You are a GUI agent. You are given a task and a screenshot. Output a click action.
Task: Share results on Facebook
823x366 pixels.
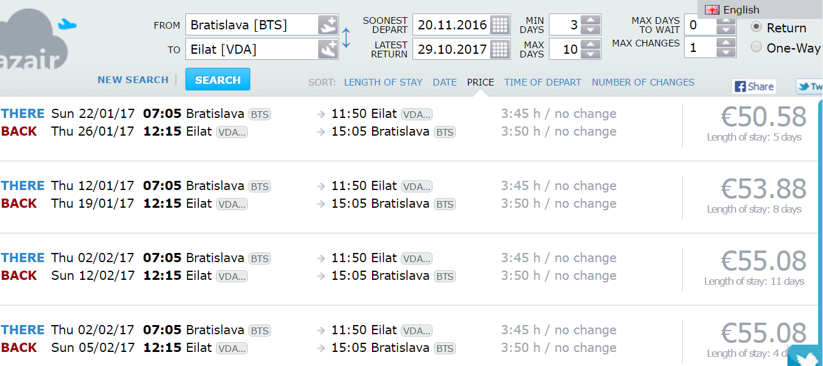click(x=754, y=87)
